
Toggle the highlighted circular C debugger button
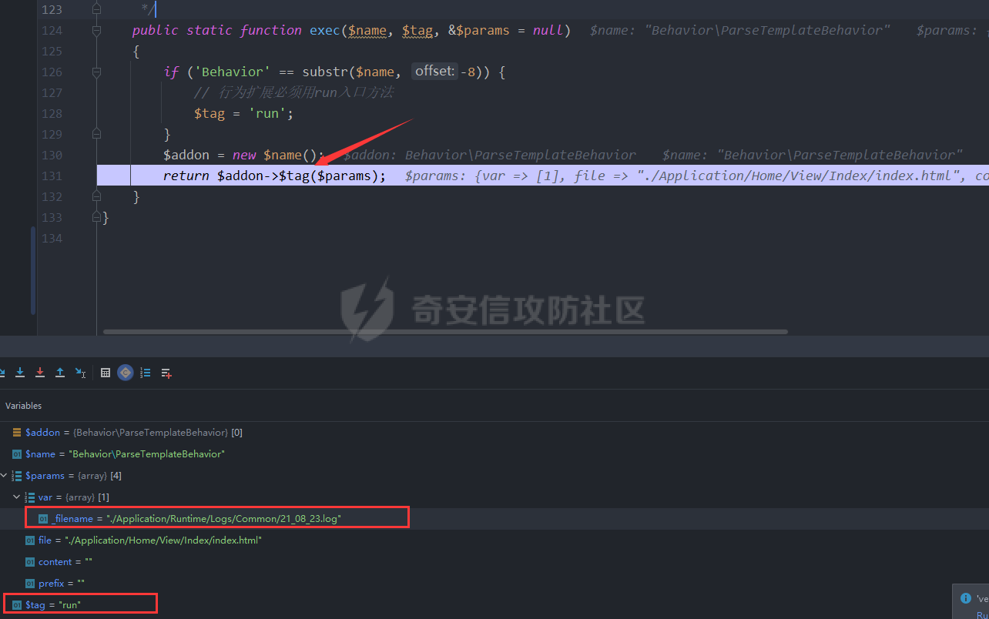click(x=126, y=373)
